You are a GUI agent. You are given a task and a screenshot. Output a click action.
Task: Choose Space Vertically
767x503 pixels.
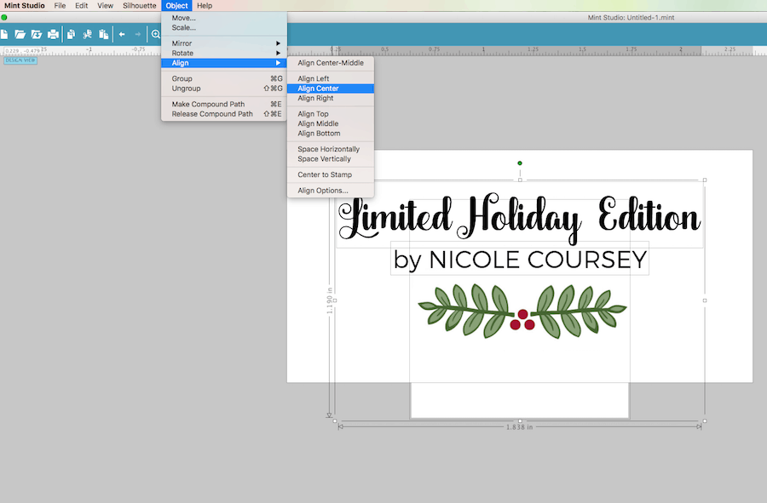point(331,158)
